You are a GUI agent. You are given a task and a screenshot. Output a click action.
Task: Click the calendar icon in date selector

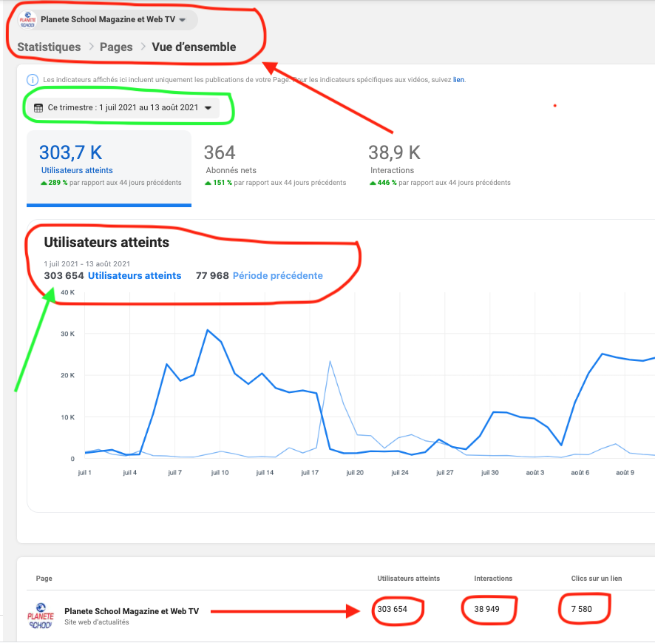tap(38, 108)
